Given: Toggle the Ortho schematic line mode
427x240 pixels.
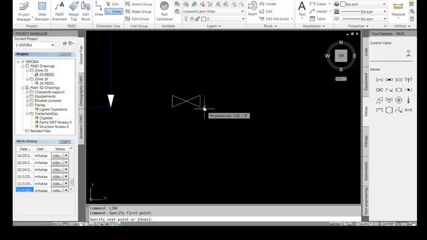Looking at the screenshot, I should [113, 11].
